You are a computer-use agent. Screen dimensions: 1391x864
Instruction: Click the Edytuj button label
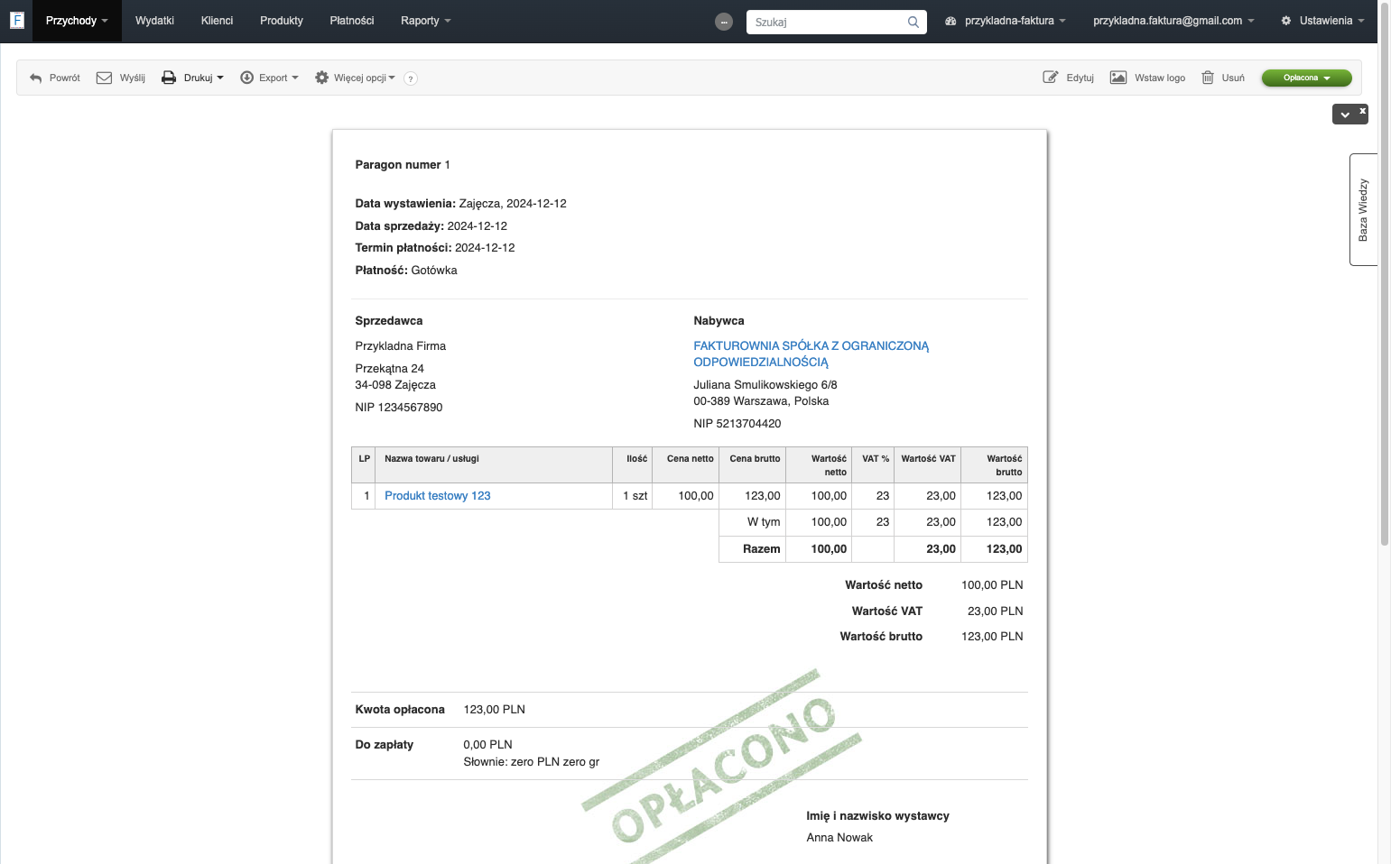pos(1080,78)
